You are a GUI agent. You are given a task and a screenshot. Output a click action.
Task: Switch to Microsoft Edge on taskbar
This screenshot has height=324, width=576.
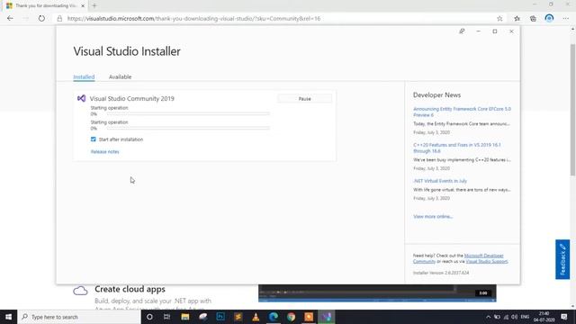tap(274, 317)
